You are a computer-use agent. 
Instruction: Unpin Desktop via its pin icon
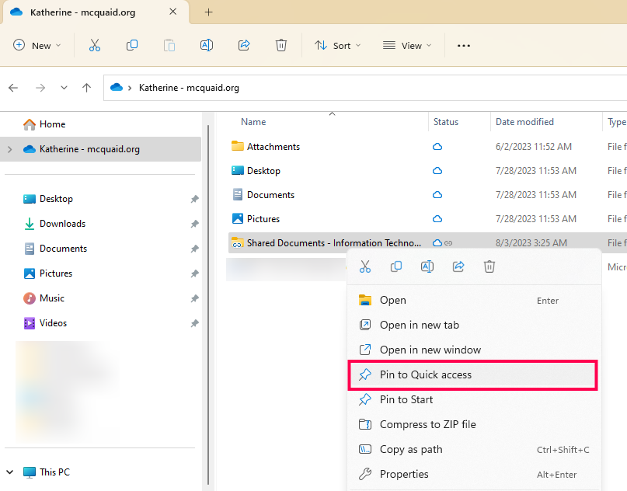194,199
